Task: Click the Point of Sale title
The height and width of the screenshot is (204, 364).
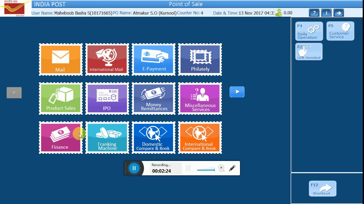Action: pos(186,4)
